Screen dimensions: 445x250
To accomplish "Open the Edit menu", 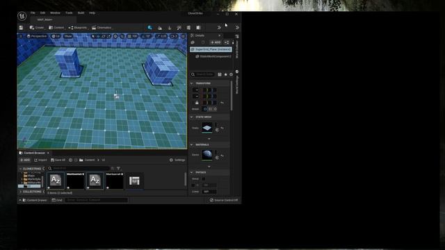I will (x=42, y=13).
